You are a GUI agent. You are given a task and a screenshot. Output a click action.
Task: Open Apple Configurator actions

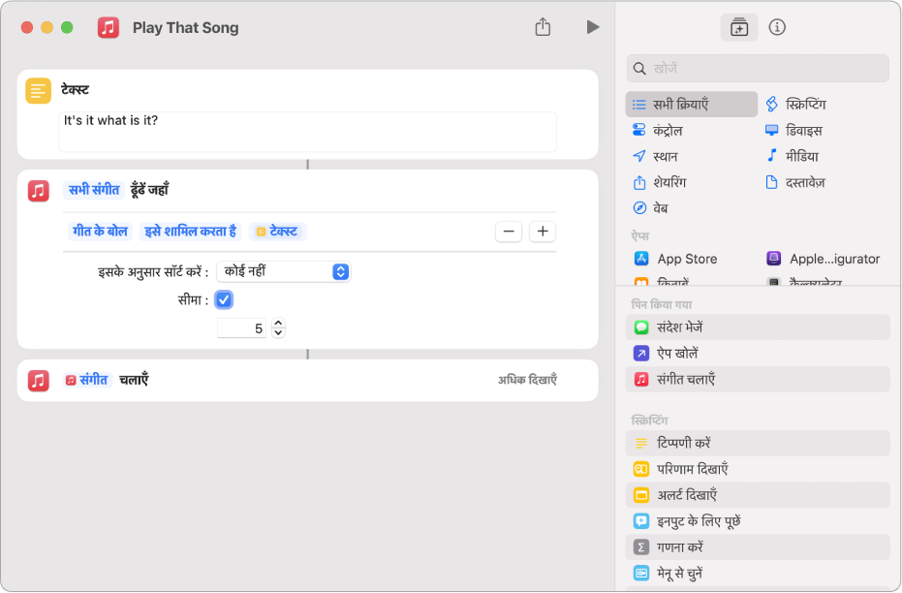point(823,259)
